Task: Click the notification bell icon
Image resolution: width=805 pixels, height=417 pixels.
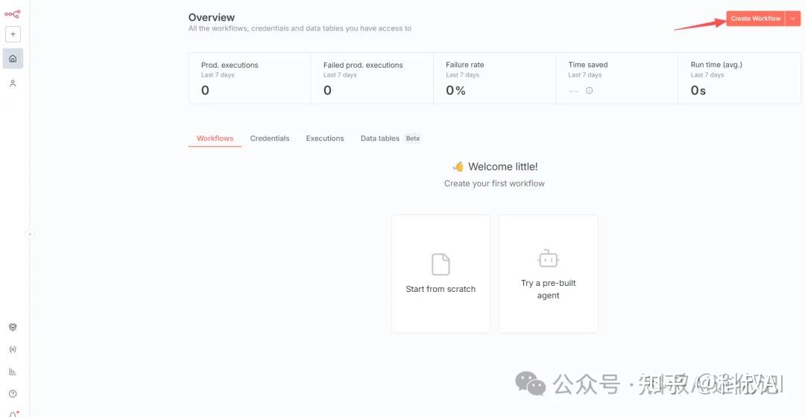Action: tap(13, 413)
